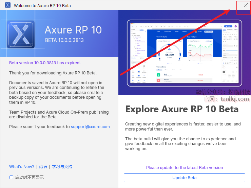Click the Axure RP 10 preview screenshot

coord(184,52)
